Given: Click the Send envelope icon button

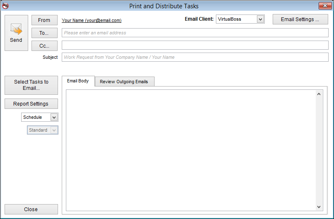Looking at the screenshot, I should (16, 33).
